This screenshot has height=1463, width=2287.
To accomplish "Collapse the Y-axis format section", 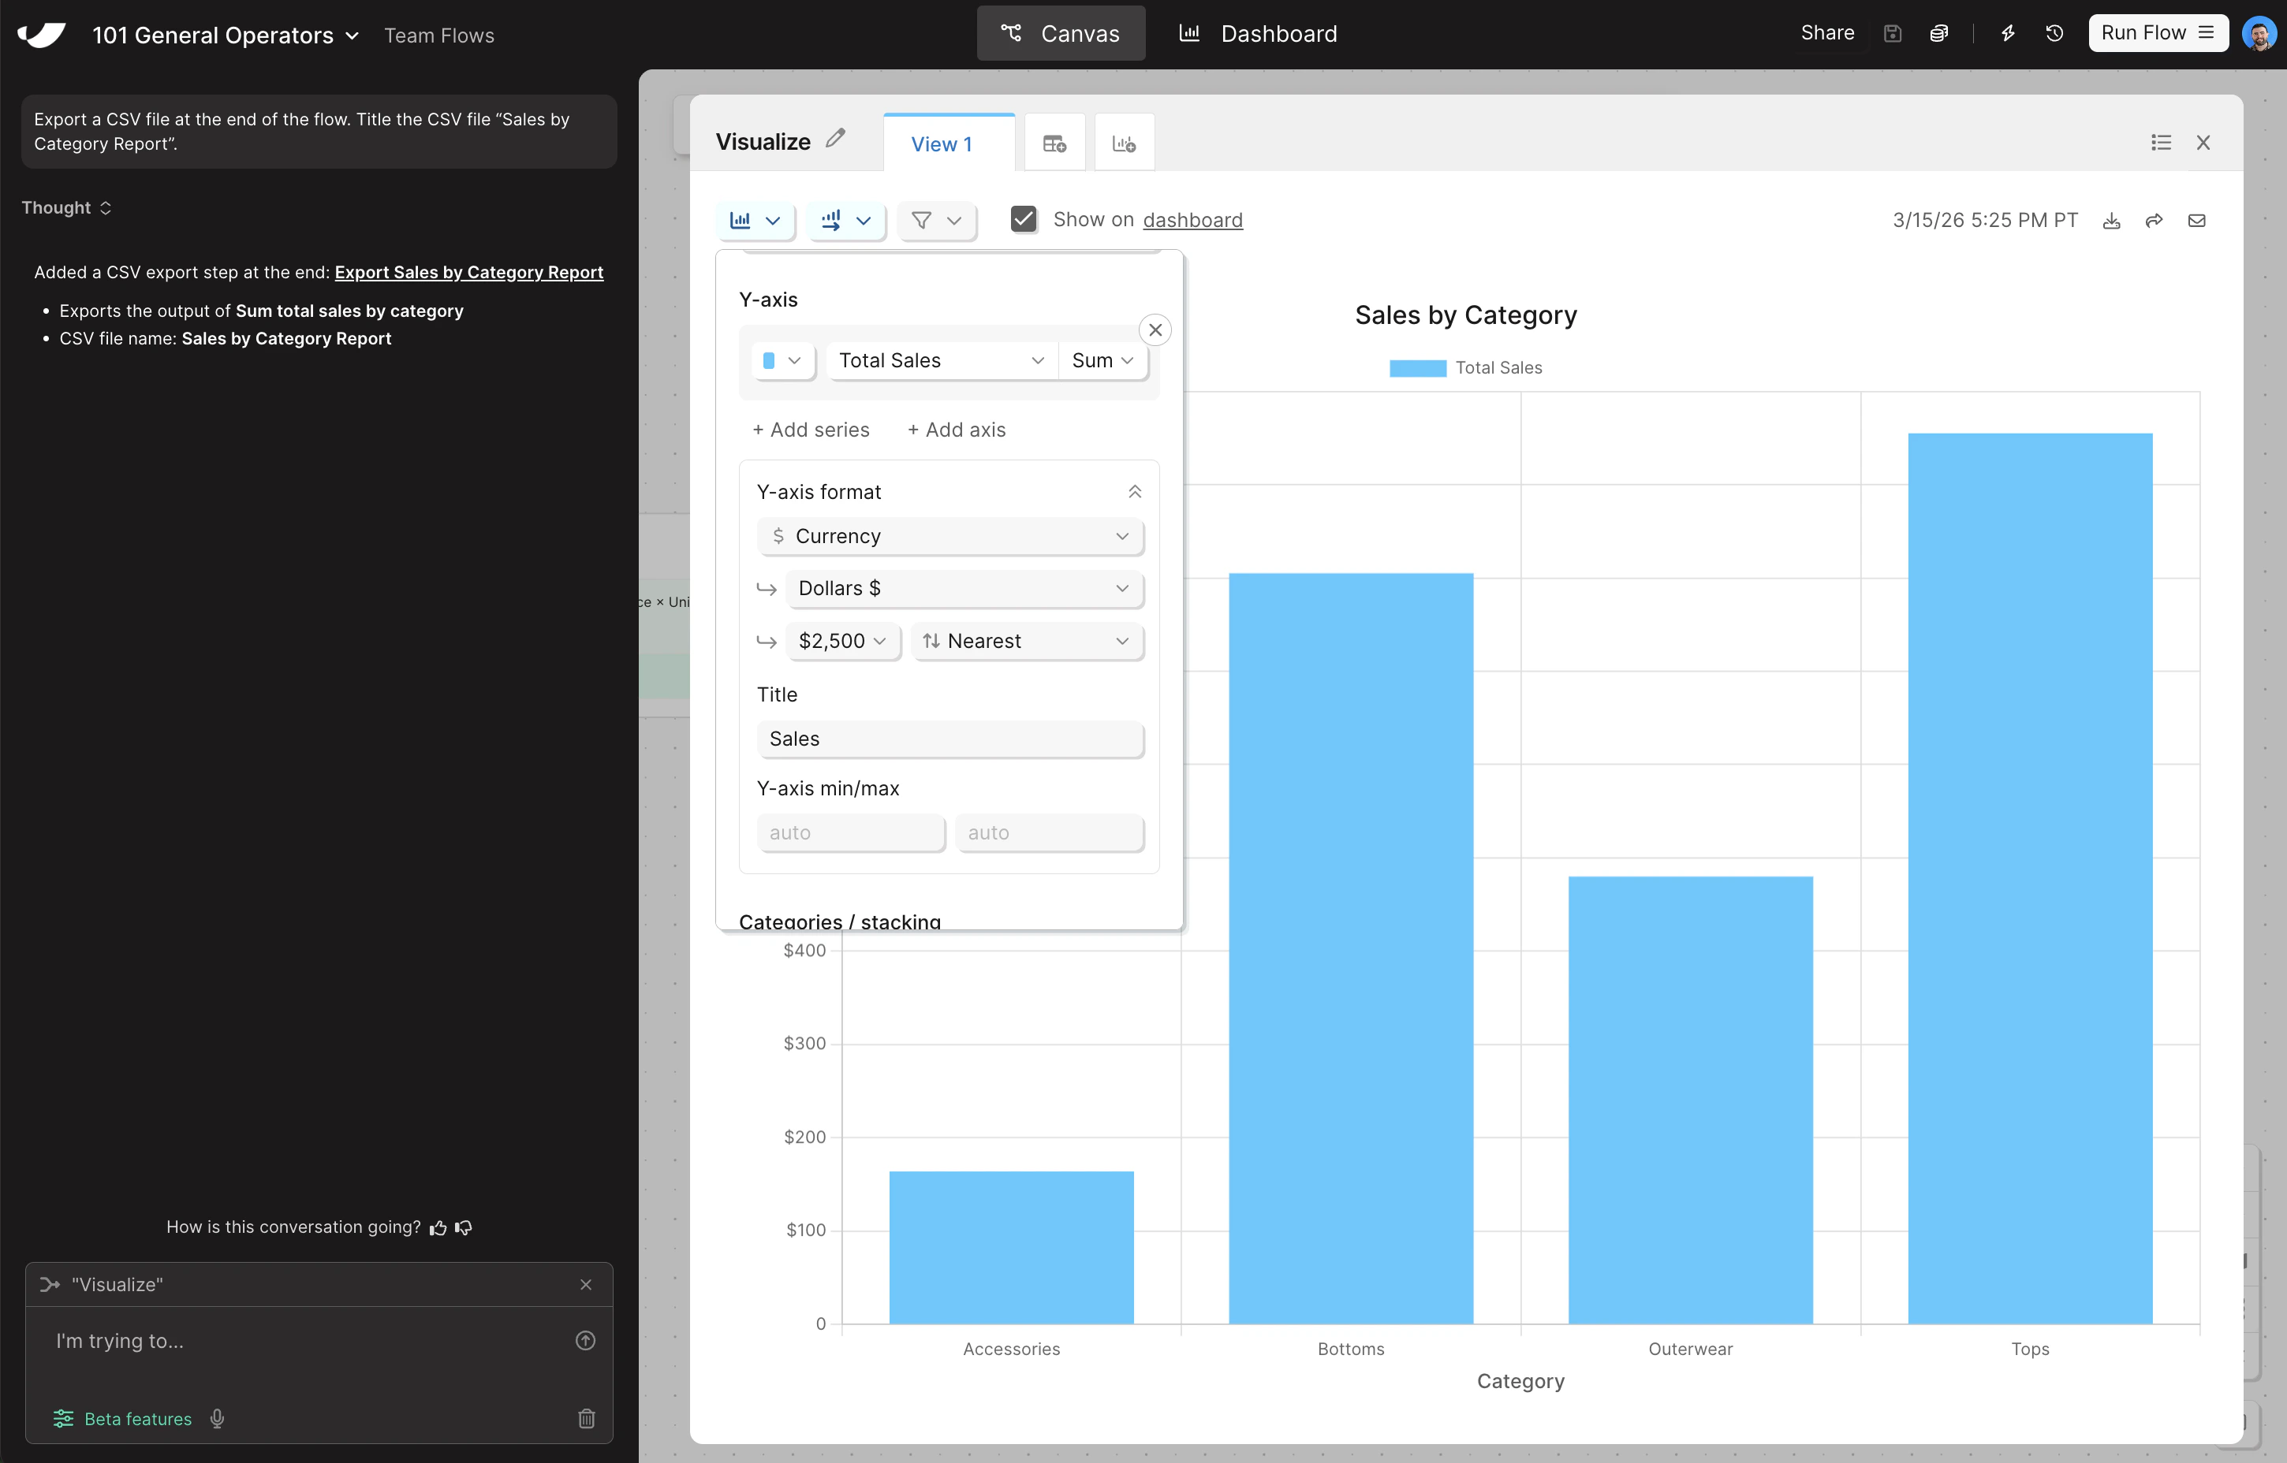I will tap(1135, 492).
